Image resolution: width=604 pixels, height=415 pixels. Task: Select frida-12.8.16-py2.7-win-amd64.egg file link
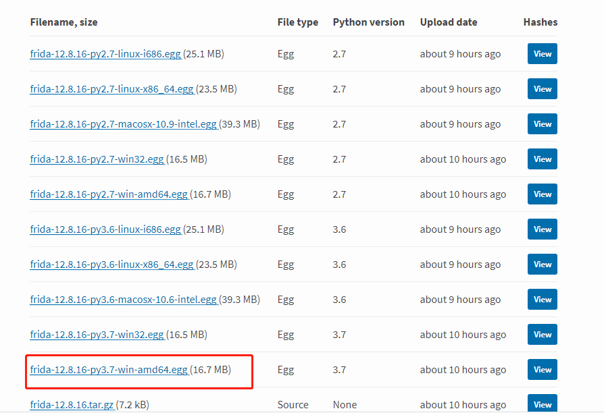pyautogui.click(x=109, y=194)
